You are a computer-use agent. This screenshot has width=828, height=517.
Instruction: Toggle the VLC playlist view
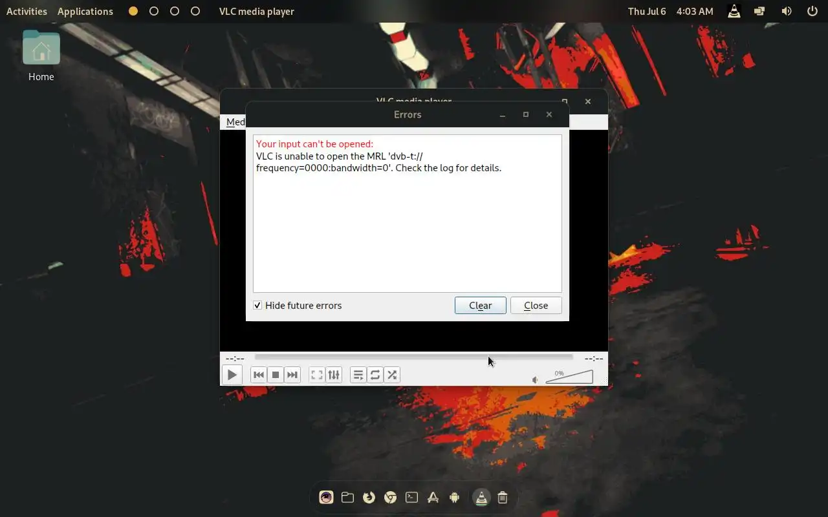[x=358, y=375]
